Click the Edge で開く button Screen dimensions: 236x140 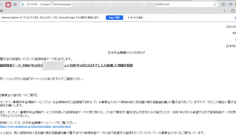(x=114, y=18)
